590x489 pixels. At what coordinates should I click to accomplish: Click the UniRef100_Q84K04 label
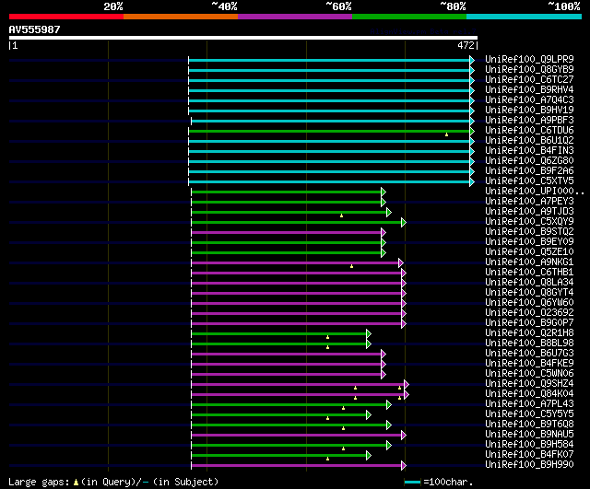(x=529, y=394)
